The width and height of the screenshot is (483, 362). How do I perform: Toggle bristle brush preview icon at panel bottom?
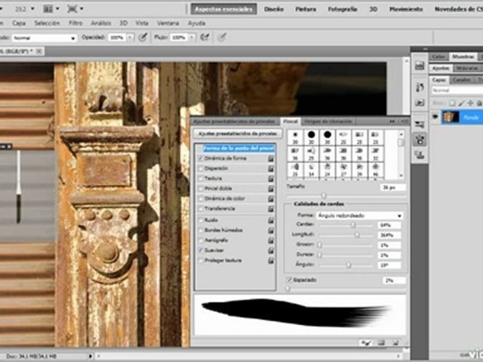[366, 342]
